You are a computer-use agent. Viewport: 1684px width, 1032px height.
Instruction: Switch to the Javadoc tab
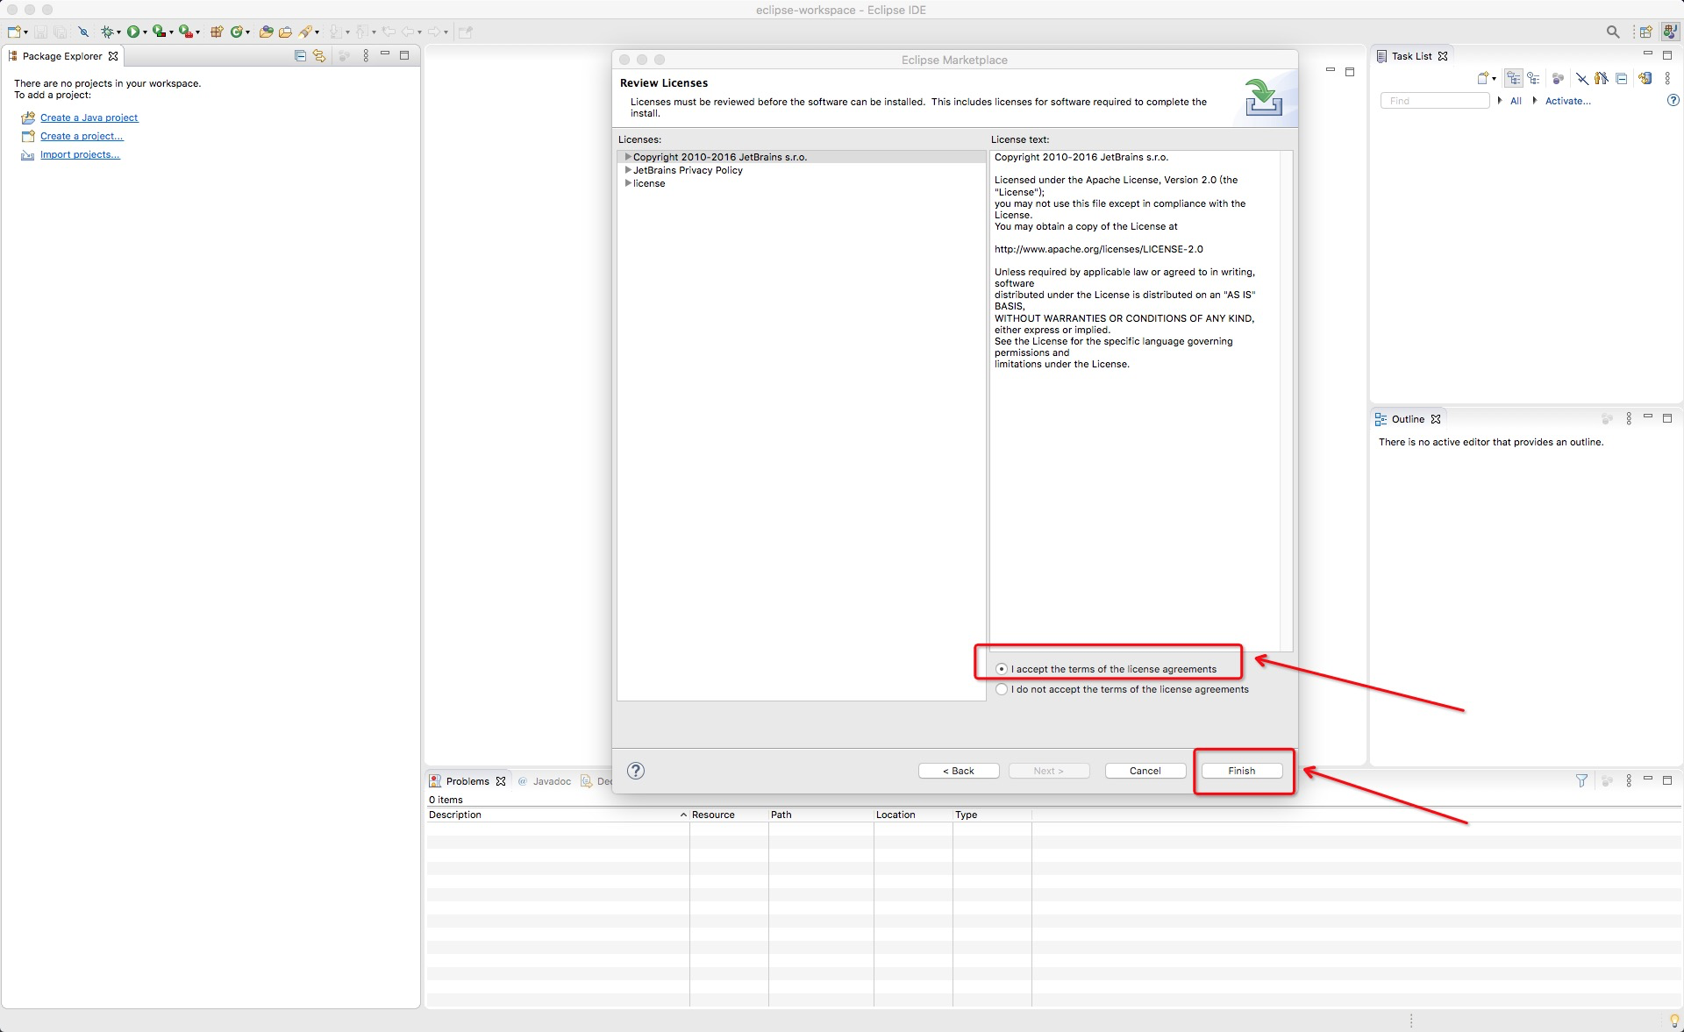point(545,781)
